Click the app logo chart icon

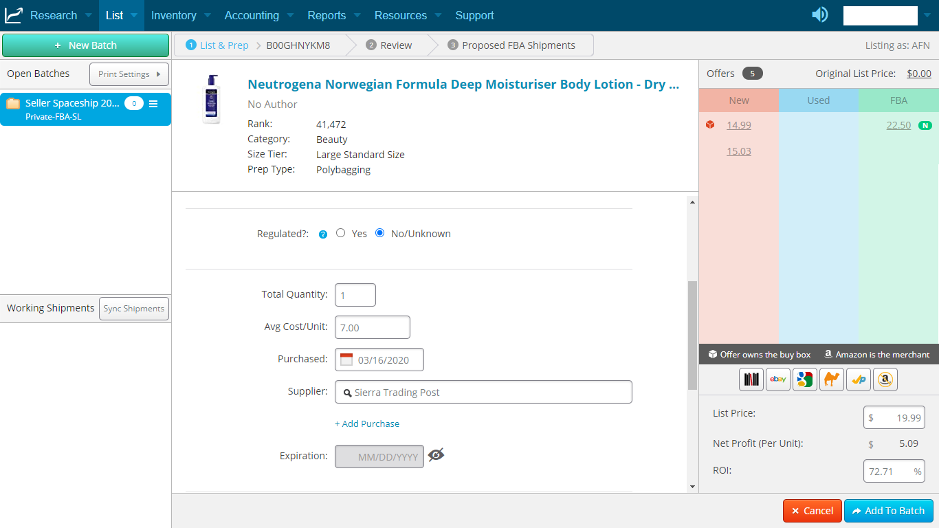(x=14, y=14)
